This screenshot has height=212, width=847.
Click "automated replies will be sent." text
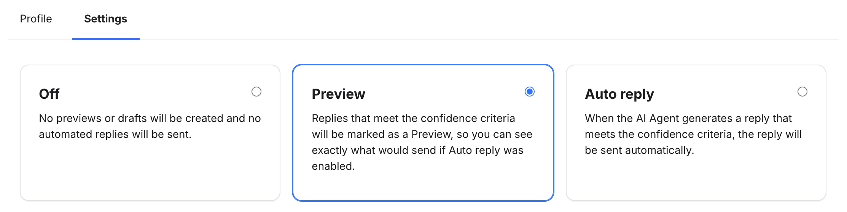[x=115, y=134]
